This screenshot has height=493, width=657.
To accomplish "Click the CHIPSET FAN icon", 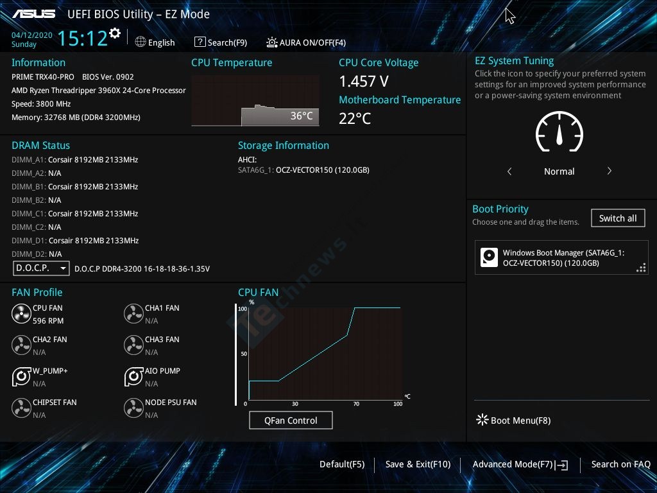I will pyautogui.click(x=21, y=408).
